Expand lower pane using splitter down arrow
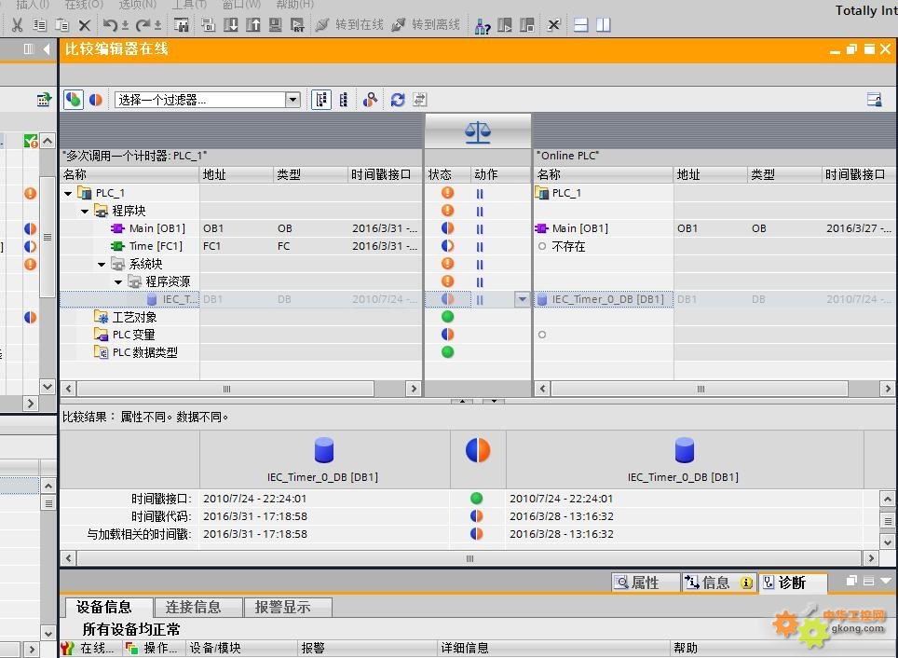898x658 pixels. pyautogui.click(x=494, y=401)
